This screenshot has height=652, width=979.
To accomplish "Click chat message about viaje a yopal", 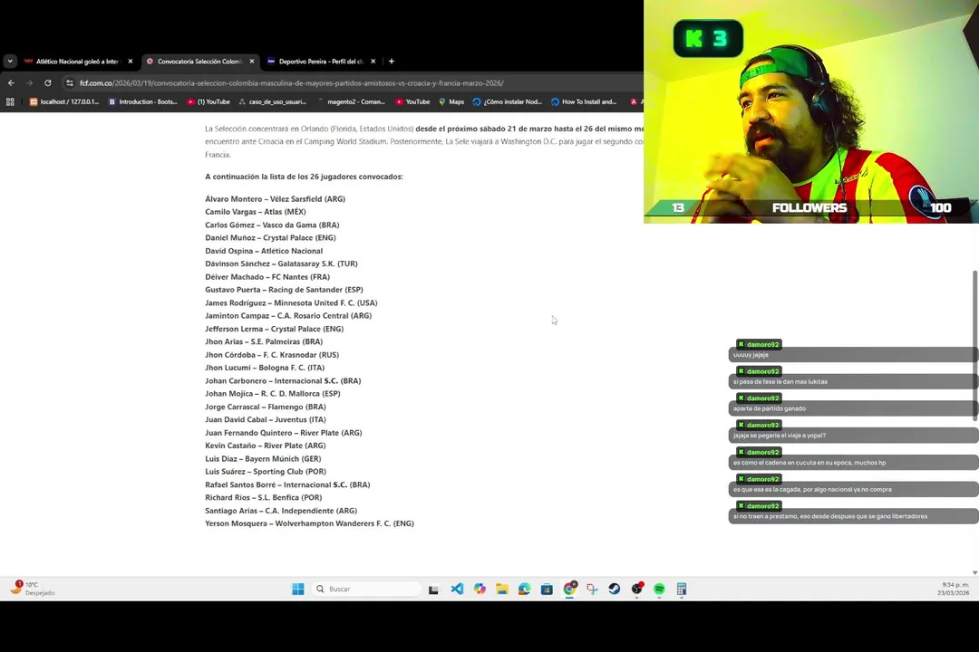I will coord(852,436).
